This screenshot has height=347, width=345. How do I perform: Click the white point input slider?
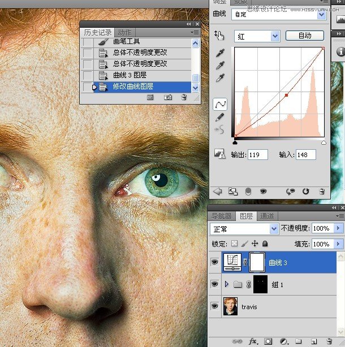[324, 142]
